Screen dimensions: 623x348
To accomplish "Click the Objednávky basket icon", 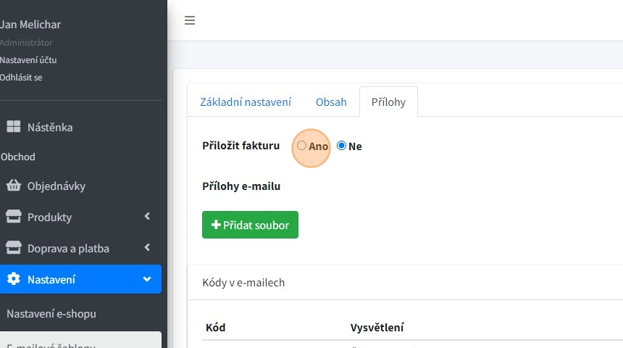I will coord(14,186).
